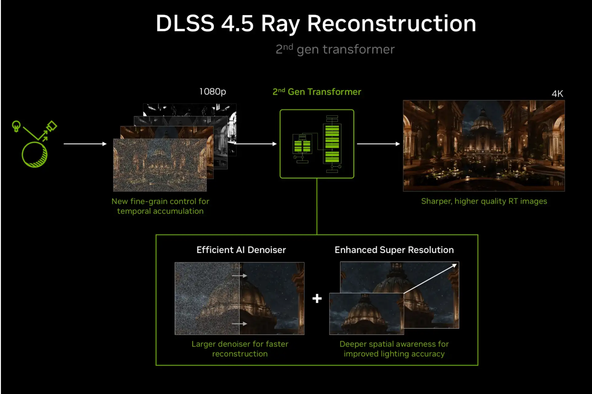
Task: Click "Larger denoiser for faster reconstruction" caption
Action: pyautogui.click(x=240, y=349)
